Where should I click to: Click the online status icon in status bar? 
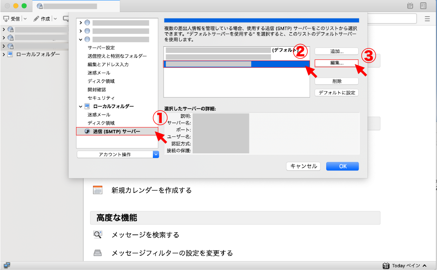(7, 265)
